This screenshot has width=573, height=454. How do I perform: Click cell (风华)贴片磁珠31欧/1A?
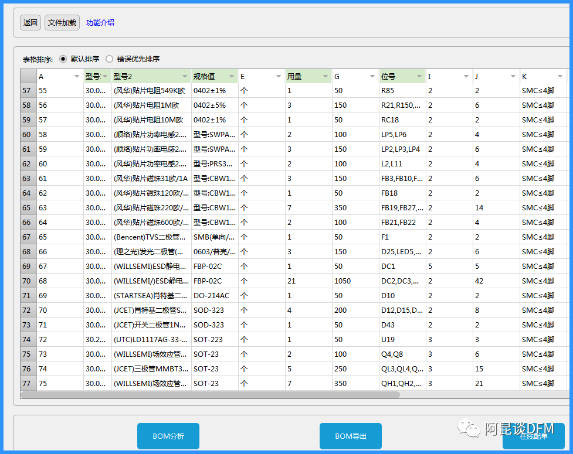coord(151,179)
